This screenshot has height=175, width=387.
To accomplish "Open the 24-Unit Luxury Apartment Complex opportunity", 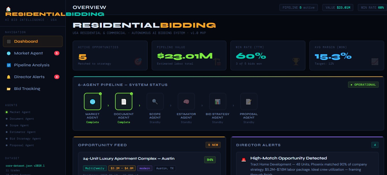I will [129, 158].
